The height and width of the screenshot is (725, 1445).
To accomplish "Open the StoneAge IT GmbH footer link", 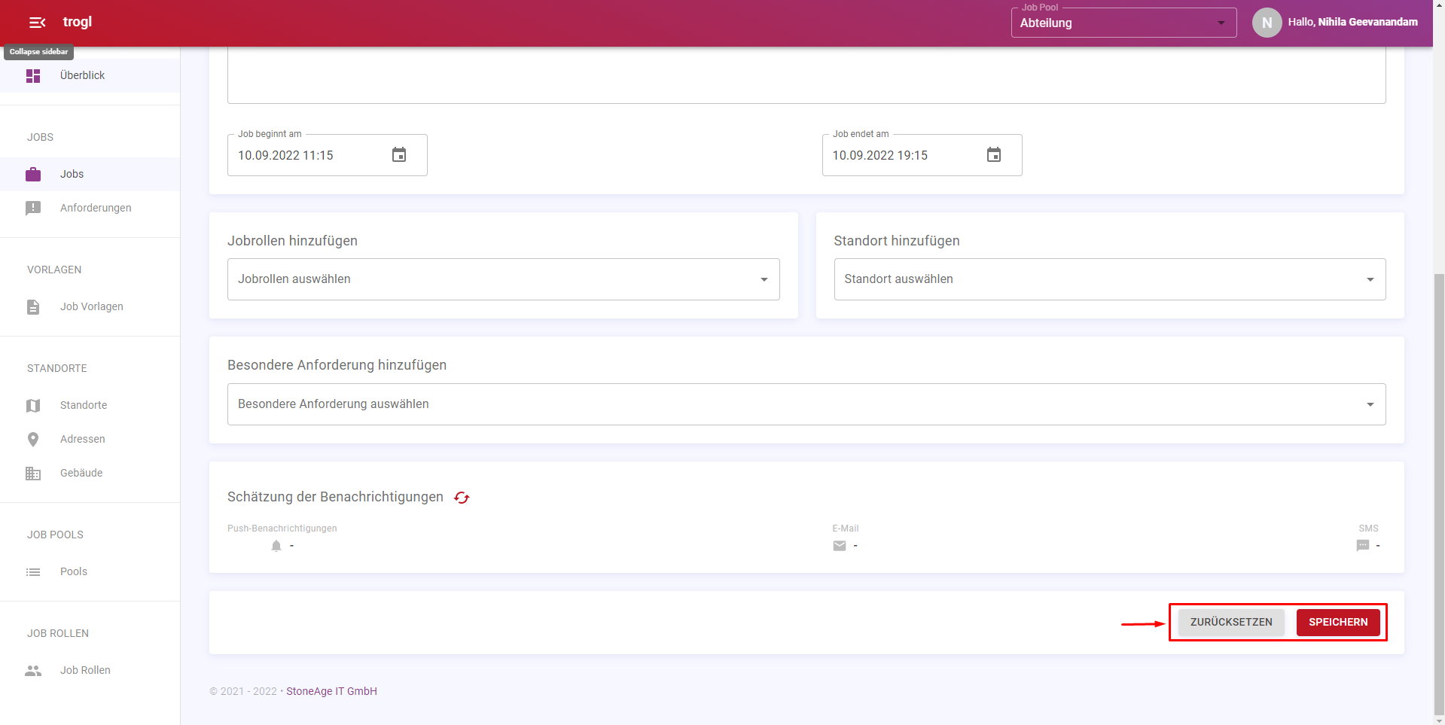I will click(x=331, y=691).
